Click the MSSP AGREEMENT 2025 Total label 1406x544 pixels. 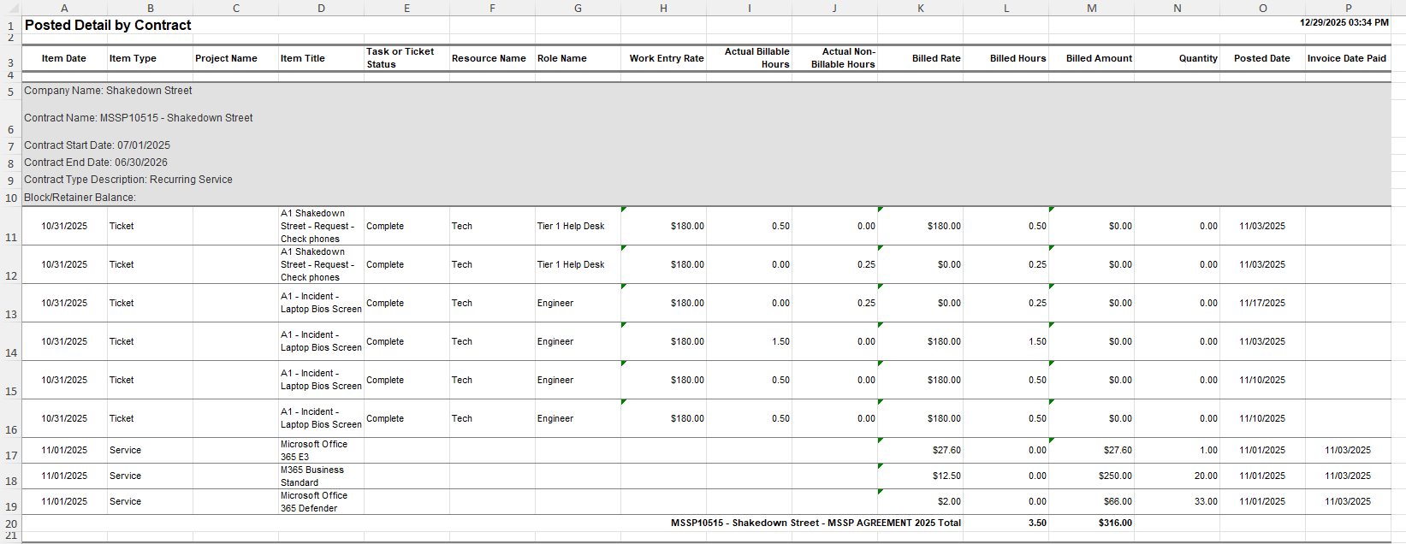tap(816, 523)
